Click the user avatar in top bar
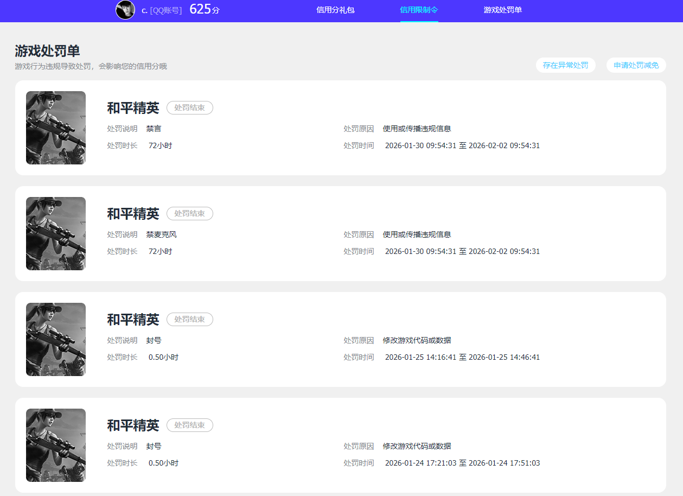Viewport: 683px width, 496px height. coord(125,10)
